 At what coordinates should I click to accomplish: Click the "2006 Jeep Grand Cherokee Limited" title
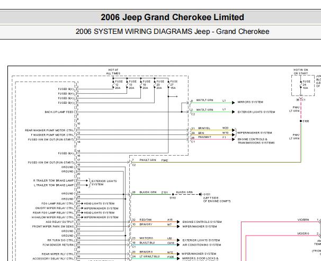(x=172, y=17)
